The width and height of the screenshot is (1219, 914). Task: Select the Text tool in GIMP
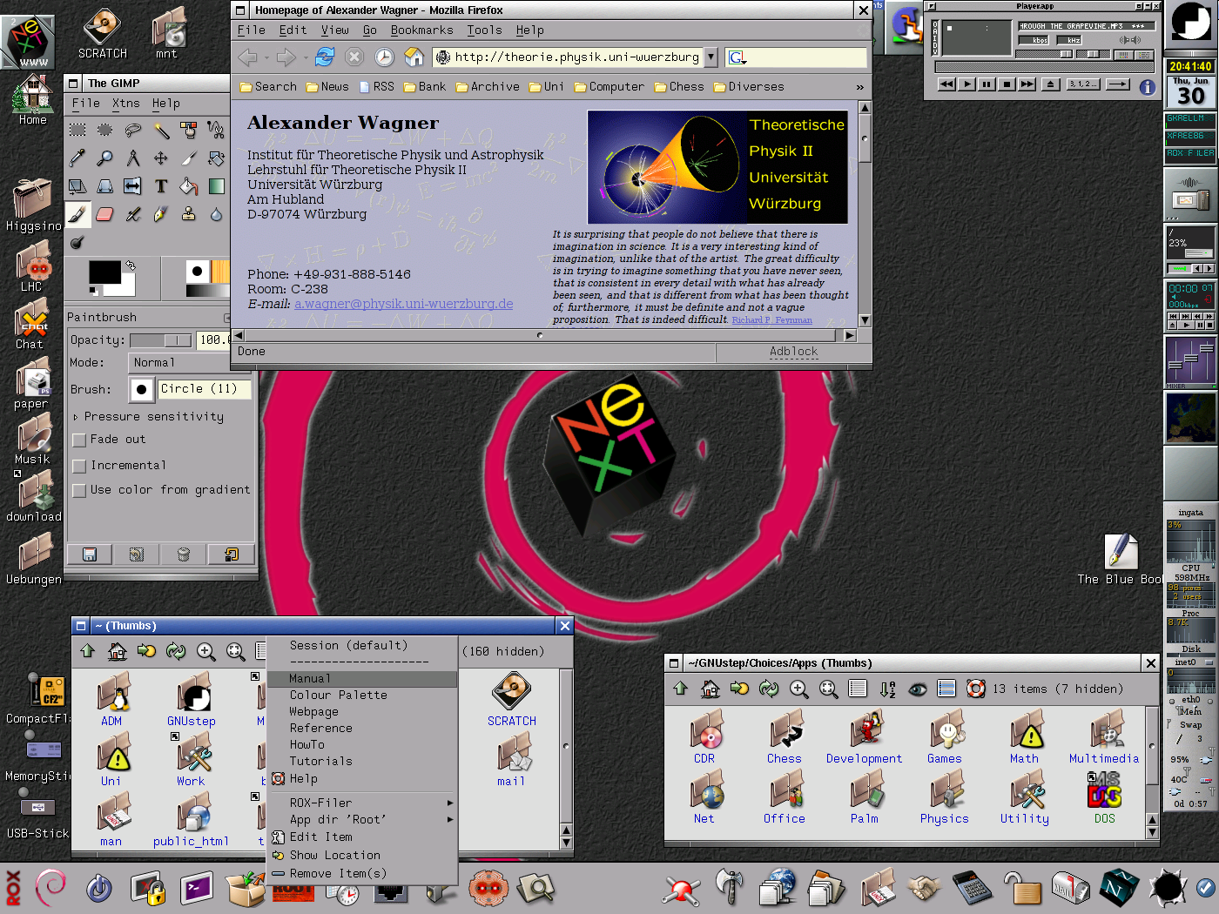pyautogui.click(x=161, y=186)
